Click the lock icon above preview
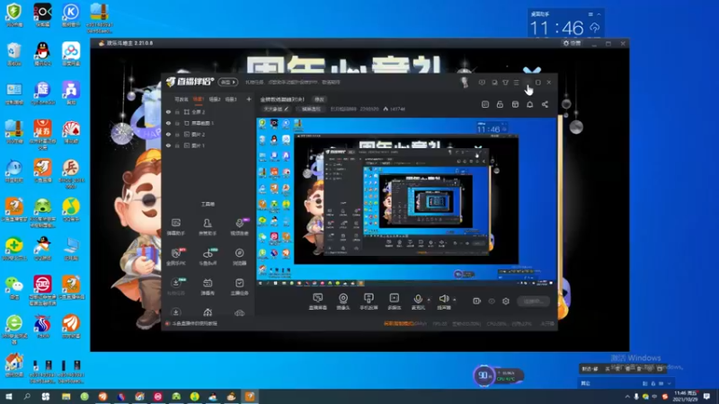 (500, 104)
